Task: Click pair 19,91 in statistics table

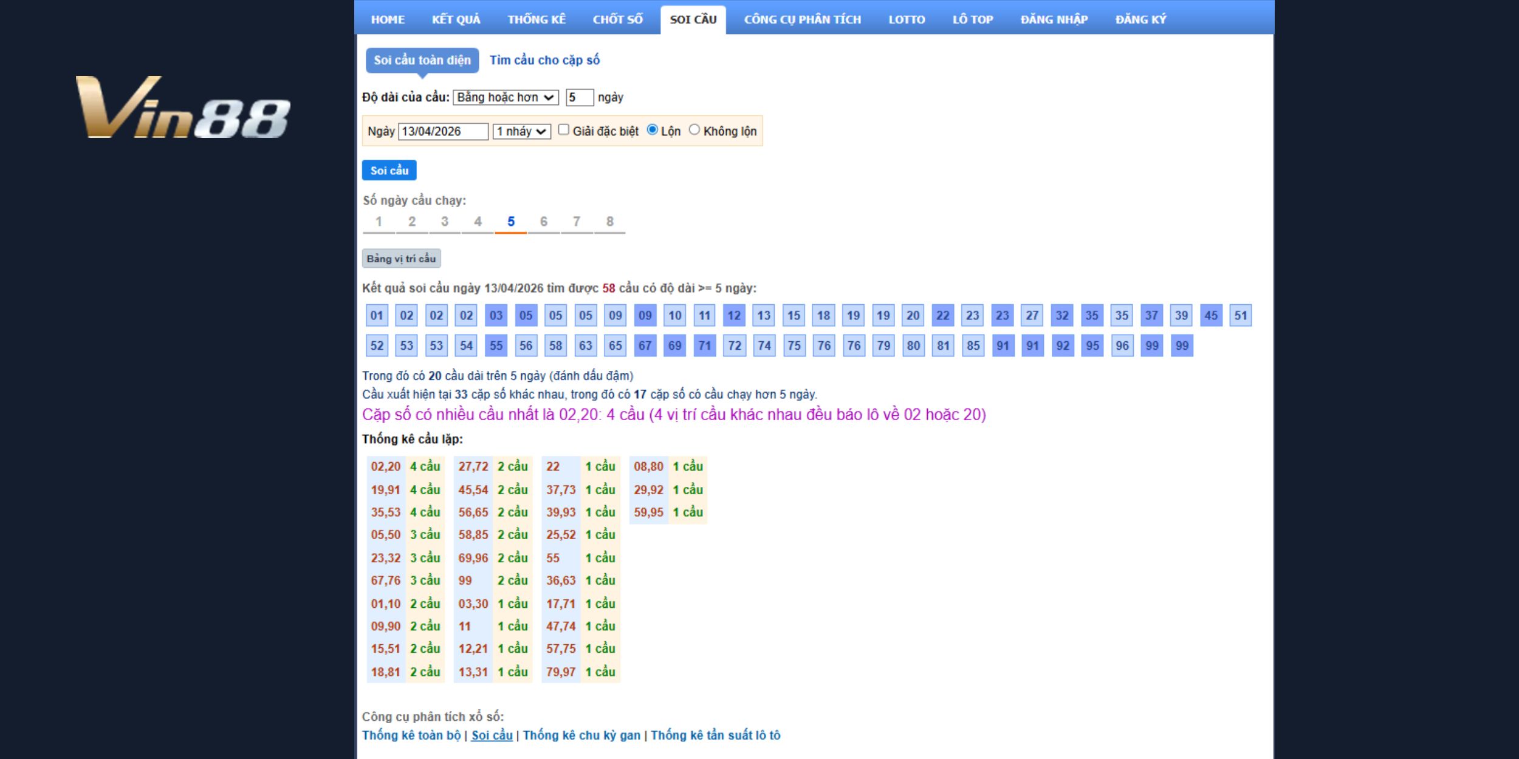Action: pyautogui.click(x=386, y=489)
